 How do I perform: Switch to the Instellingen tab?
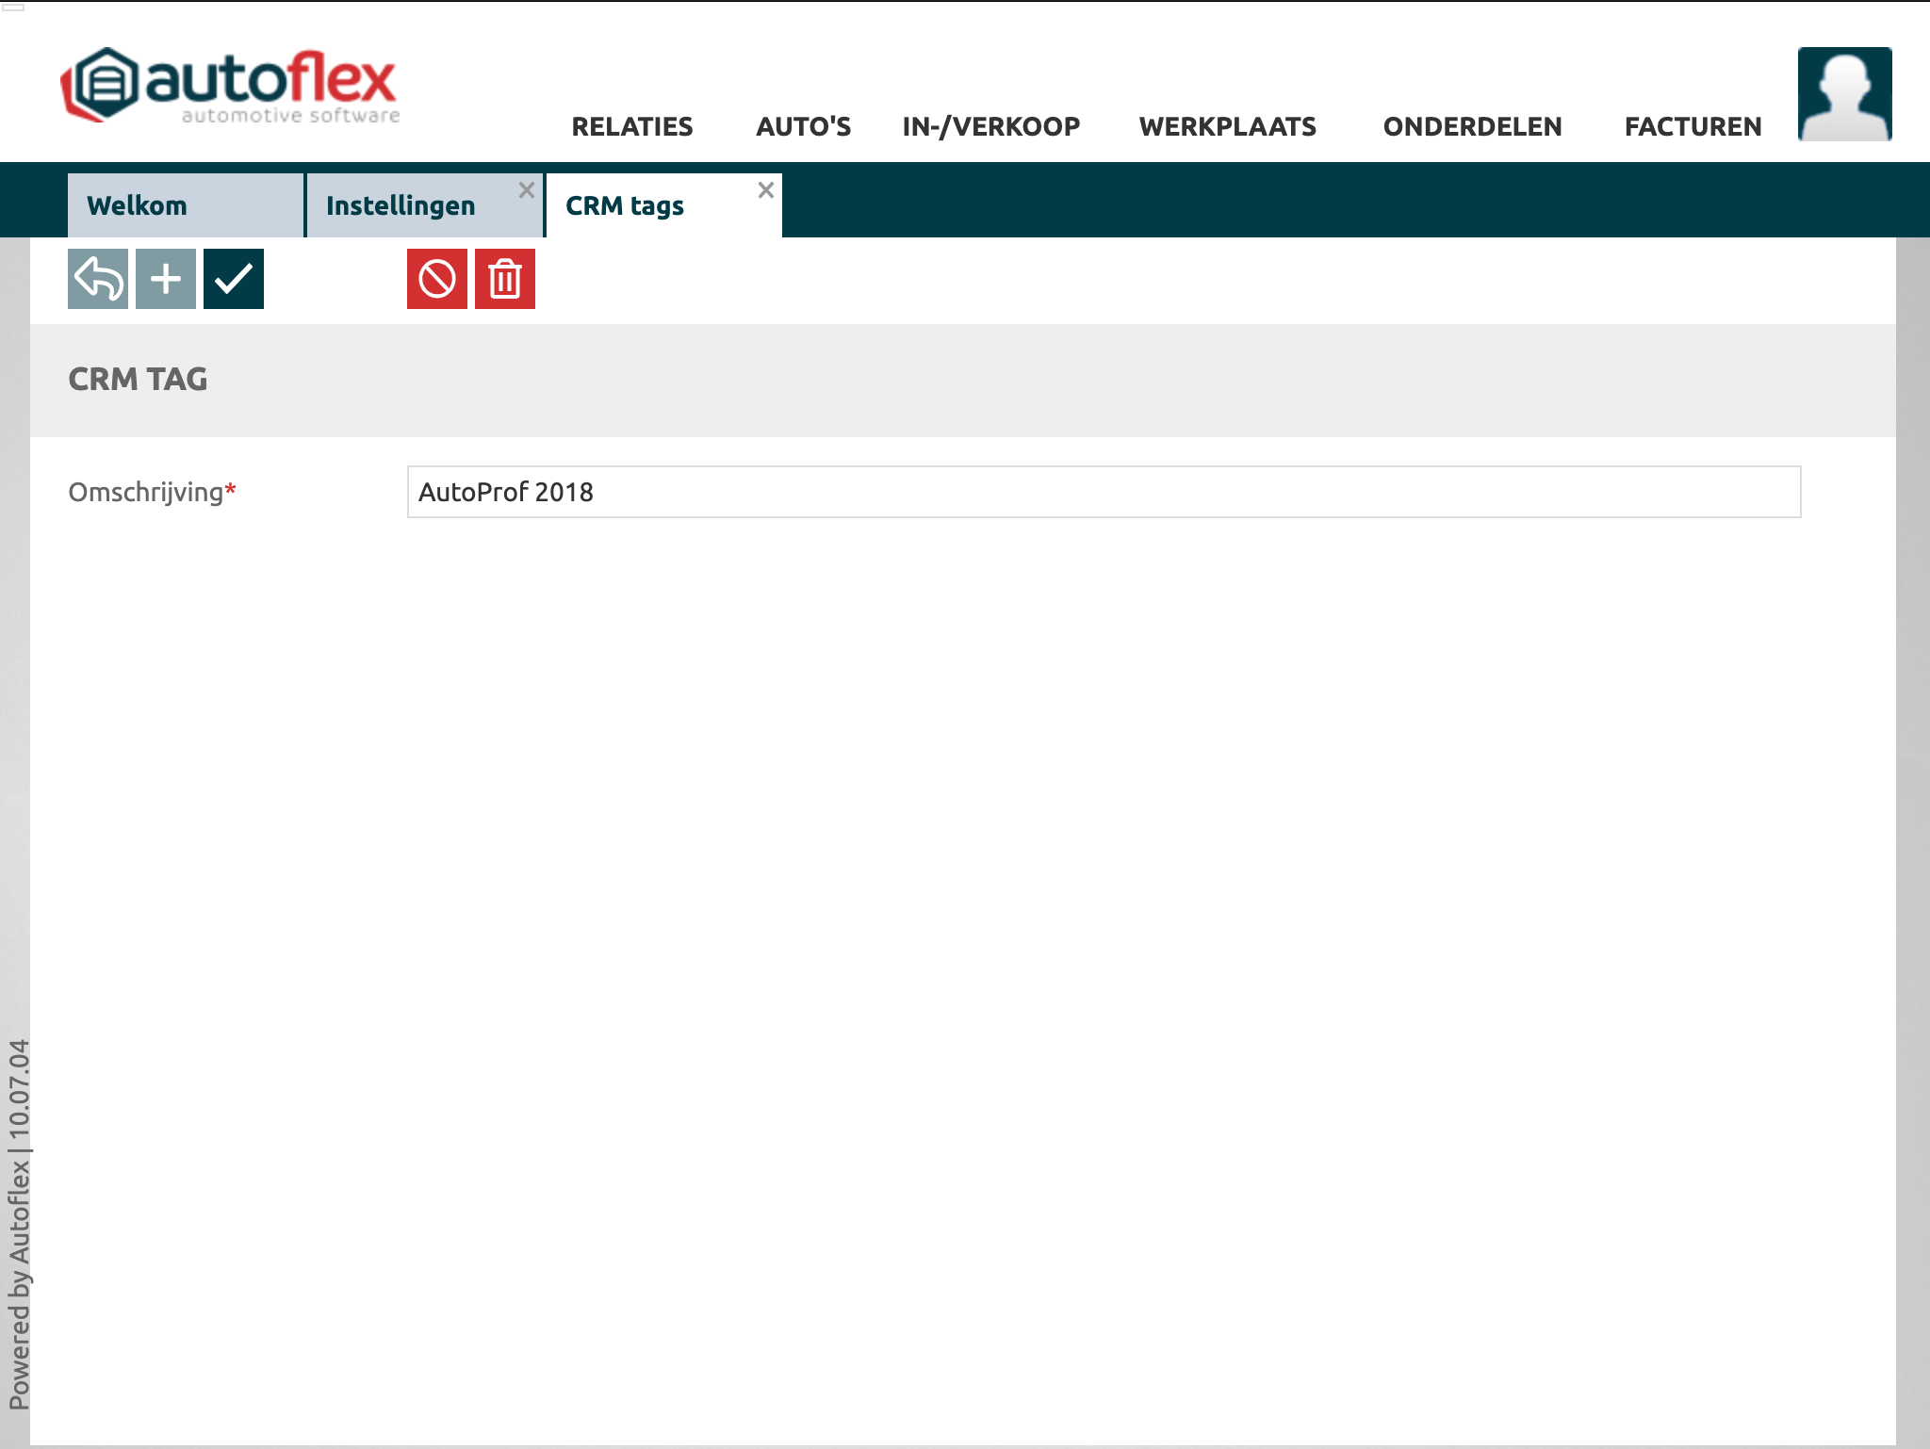click(401, 205)
